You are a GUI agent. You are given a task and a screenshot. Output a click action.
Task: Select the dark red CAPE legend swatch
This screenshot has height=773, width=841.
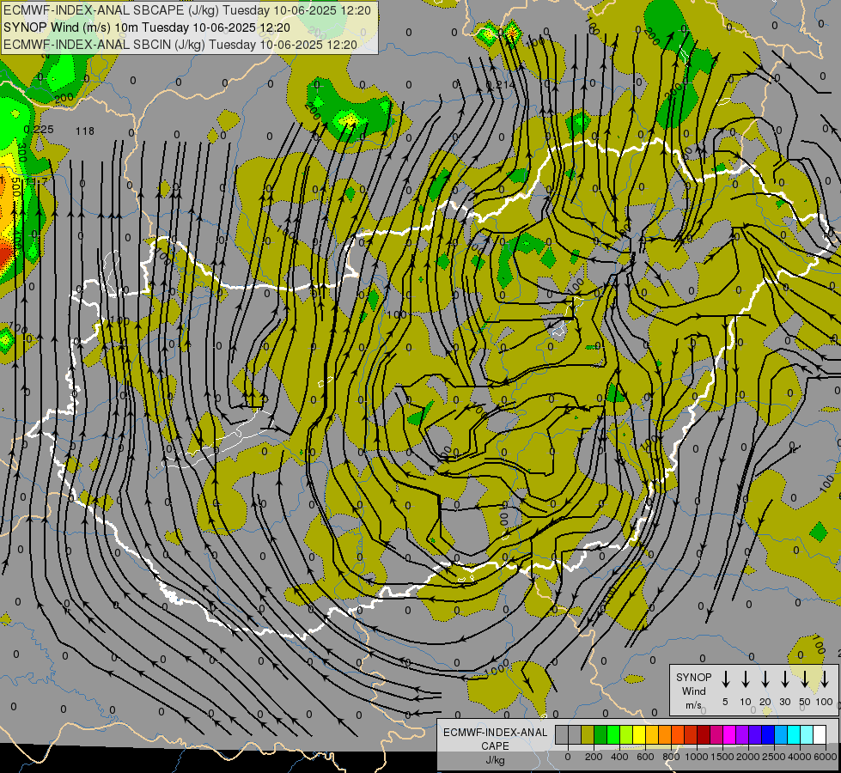pos(704,734)
